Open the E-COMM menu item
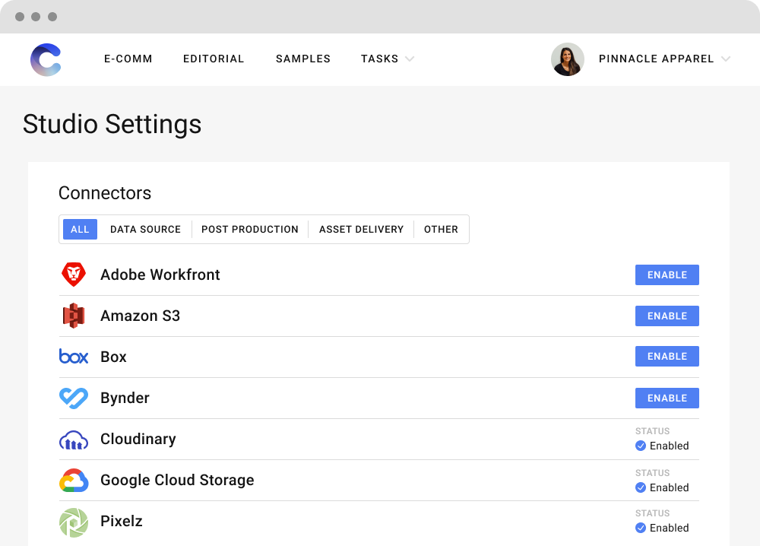The width and height of the screenshot is (760, 546). pyautogui.click(x=128, y=59)
